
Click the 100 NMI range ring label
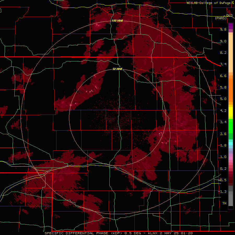point(117,21)
